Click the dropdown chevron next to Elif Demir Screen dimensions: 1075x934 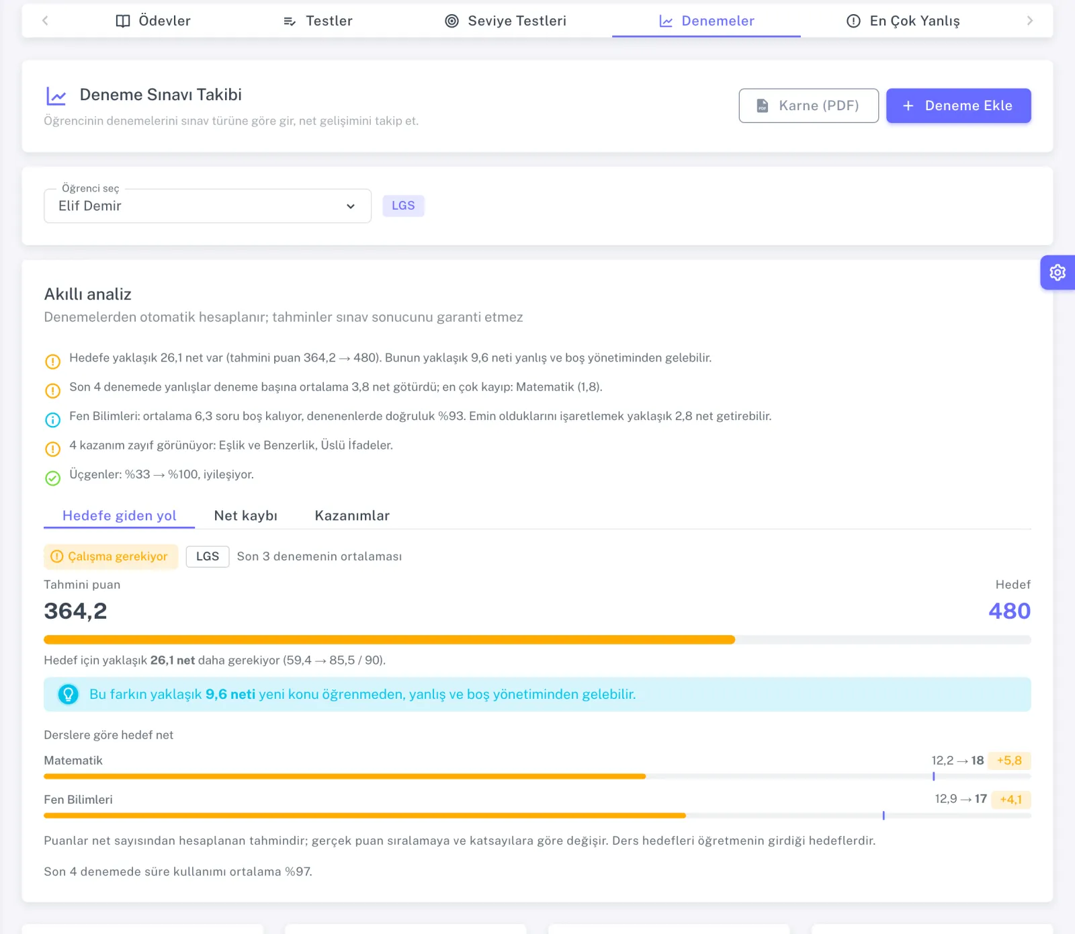[x=351, y=206]
